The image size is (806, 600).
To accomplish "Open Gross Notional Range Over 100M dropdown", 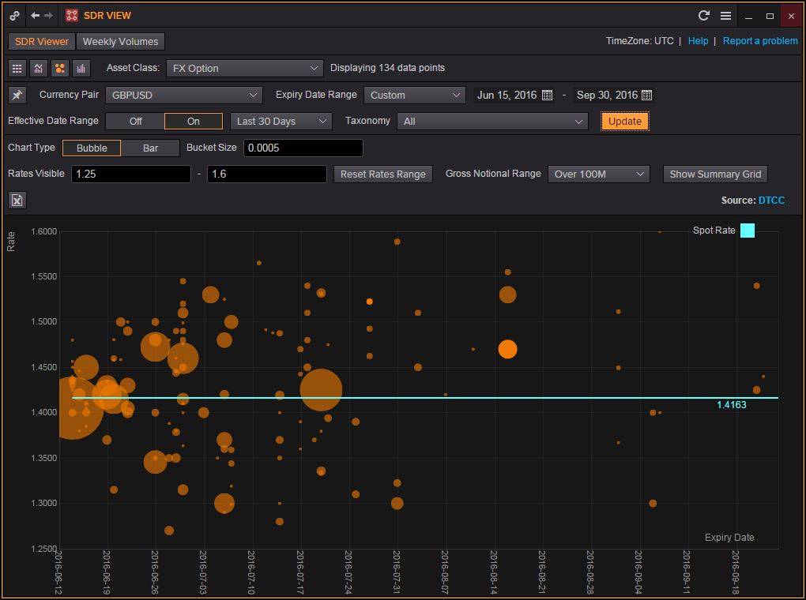I will (x=598, y=174).
